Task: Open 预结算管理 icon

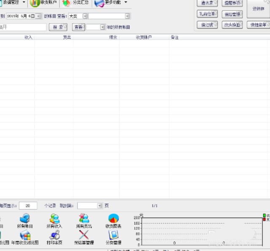Action: coord(84,237)
